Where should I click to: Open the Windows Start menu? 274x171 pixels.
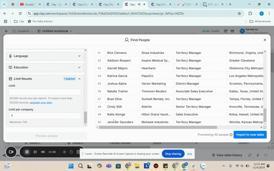click(71, 166)
